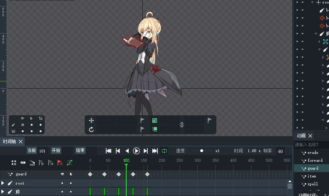Click the eye column header in filter panel
329x196 pixels.
[22, 118]
